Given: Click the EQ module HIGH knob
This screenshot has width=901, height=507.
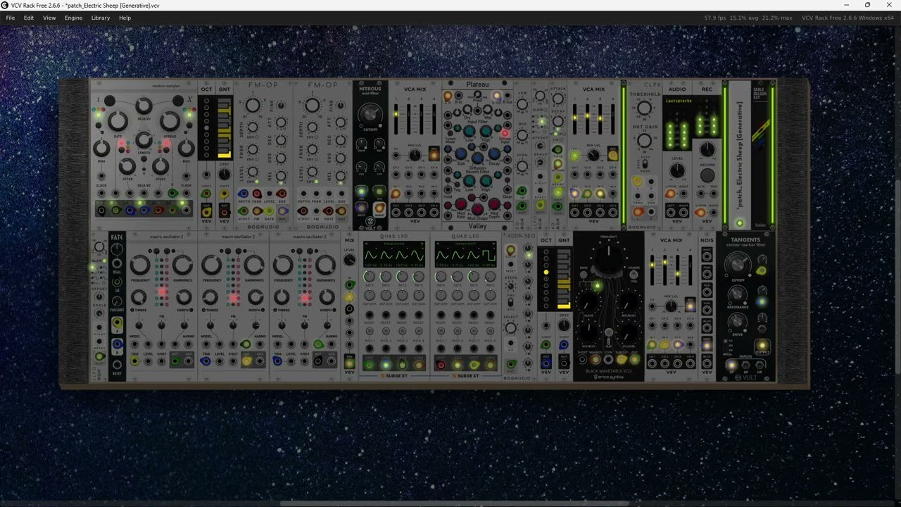Looking at the screenshot, I should coord(522,166).
